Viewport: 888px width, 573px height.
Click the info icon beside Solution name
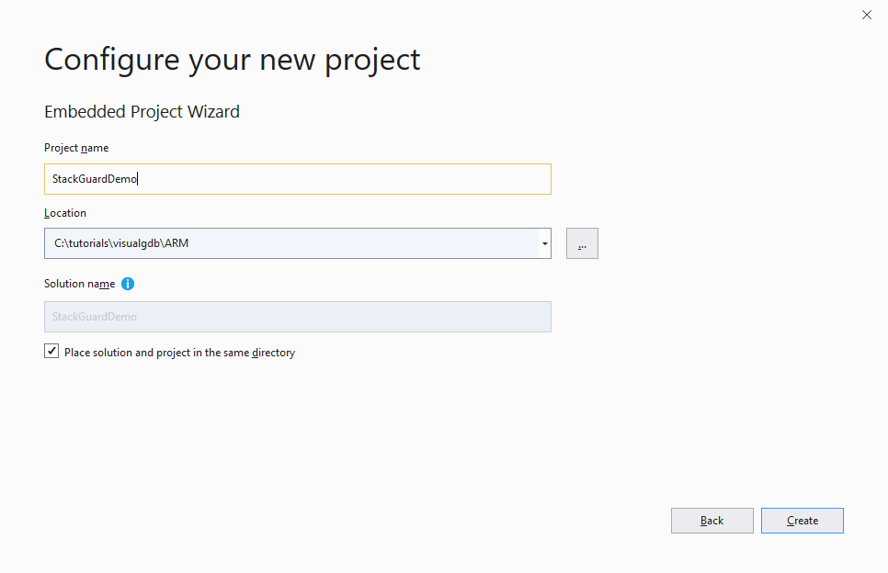(x=128, y=284)
